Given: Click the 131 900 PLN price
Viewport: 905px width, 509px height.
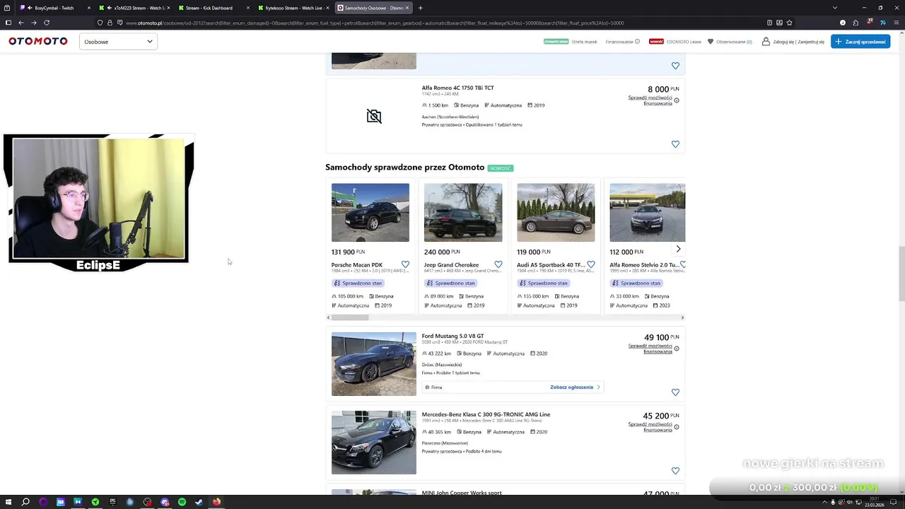Looking at the screenshot, I should coord(348,252).
